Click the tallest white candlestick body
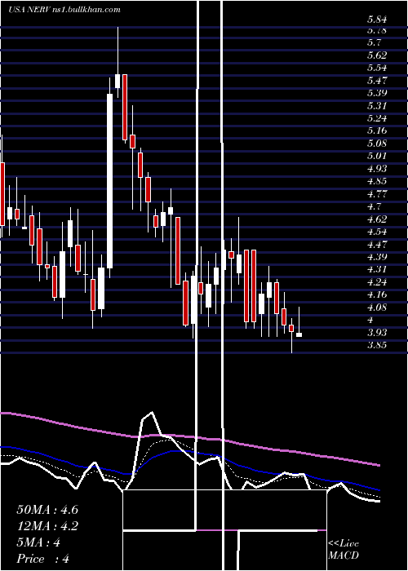Screen dimensions: 408x571 pos(109,181)
